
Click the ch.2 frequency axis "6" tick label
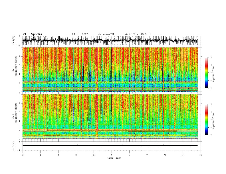pos(20,112)
